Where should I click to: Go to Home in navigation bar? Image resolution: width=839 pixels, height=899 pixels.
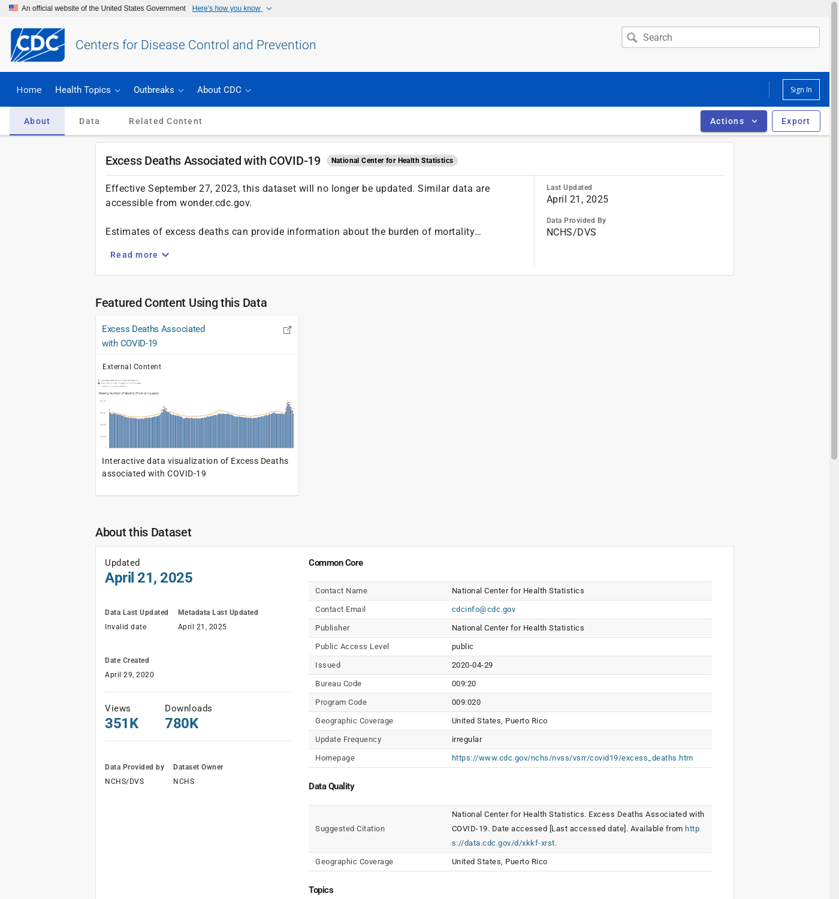(x=29, y=90)
